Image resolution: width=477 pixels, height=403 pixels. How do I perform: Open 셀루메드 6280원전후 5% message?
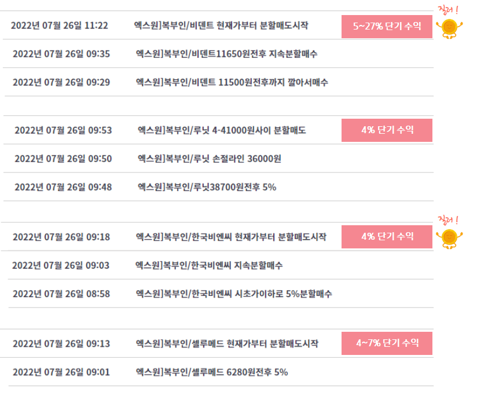[x=212, y=372]
